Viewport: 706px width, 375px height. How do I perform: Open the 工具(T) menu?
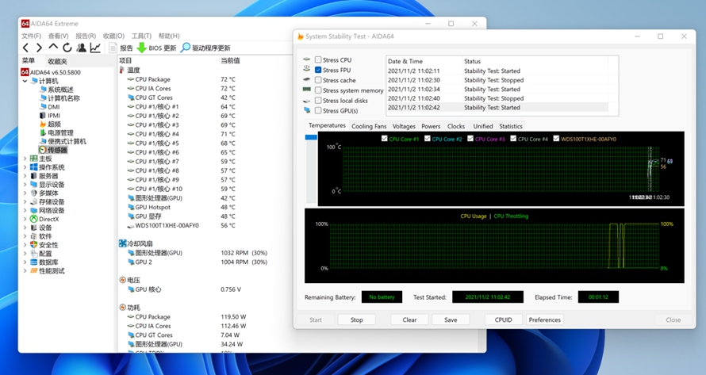tap(141, 36)
